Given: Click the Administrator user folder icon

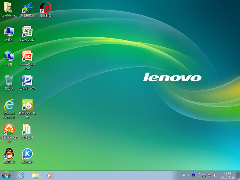Looking at the screenshot, I should pyautogui.click(x=9, y=7).
